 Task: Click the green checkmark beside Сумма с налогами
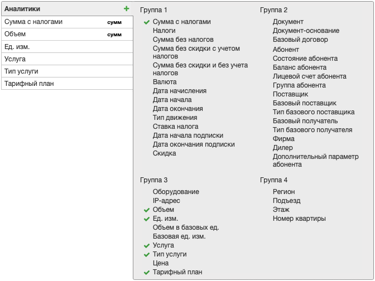[147, 22]
